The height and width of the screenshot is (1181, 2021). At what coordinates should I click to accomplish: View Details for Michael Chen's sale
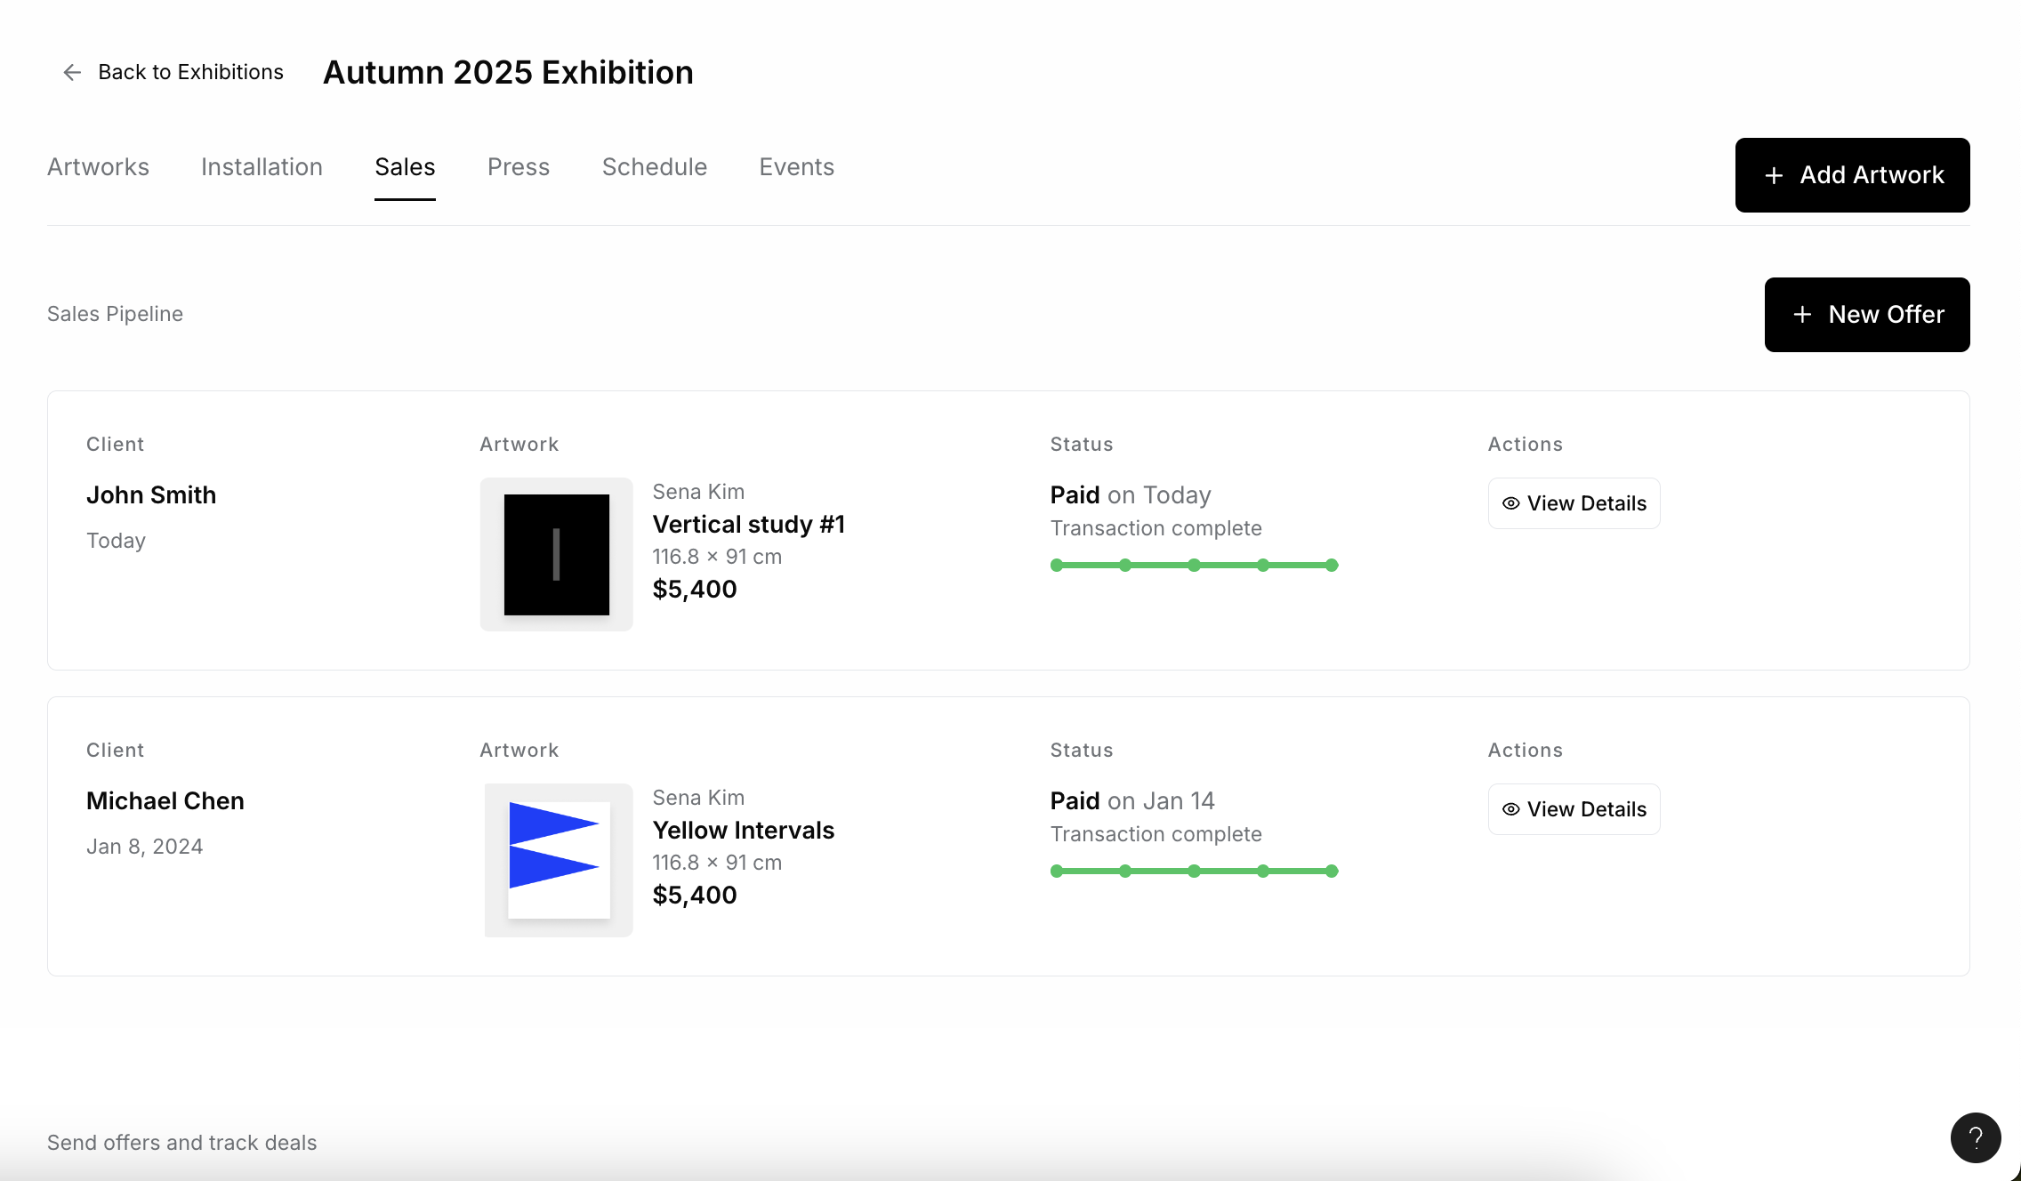1574,808
